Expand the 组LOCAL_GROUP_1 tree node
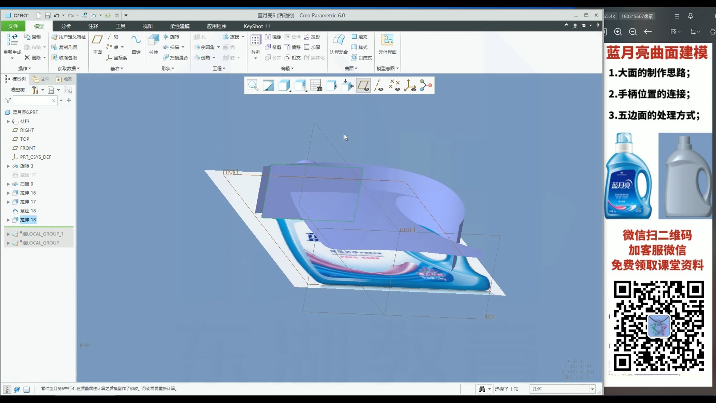The image size is (716, 403). (x=8, y=234)
